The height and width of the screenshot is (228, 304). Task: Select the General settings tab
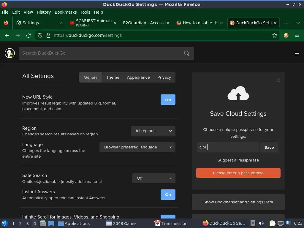[x=91, y=77]
